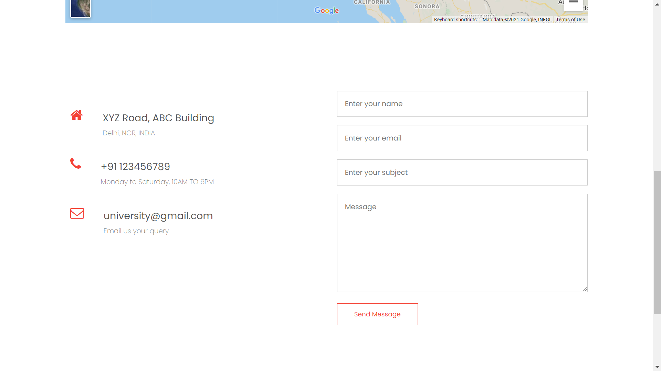Viewport: 661px width, 371px height.
Task: Click the Google logo on the map
Action: [326, 10]
